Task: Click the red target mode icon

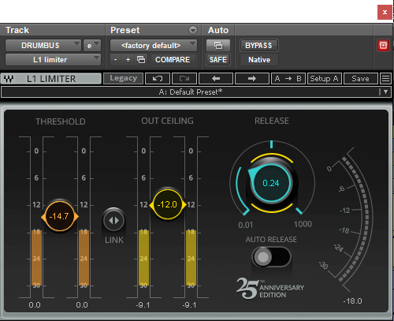Action: point(383,46)
